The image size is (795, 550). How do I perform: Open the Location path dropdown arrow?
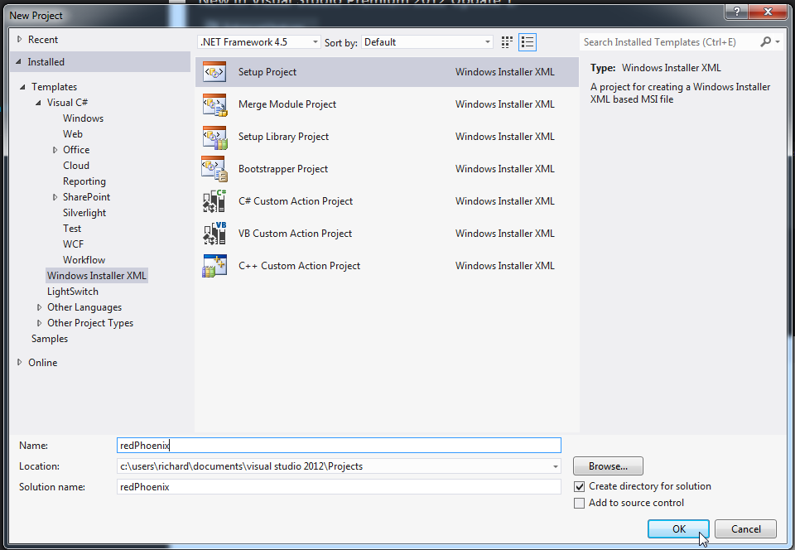pyautogui.click(x=556, y=467)
